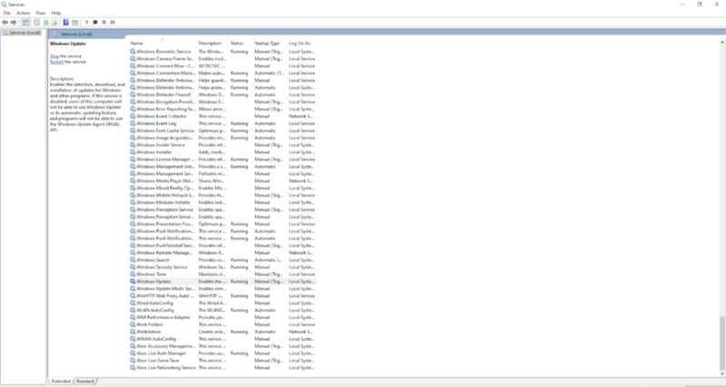This screenshot has height=387, width=726.
Task: Go forward with the toolbar Forward arrow
Action: coord(14,22)
